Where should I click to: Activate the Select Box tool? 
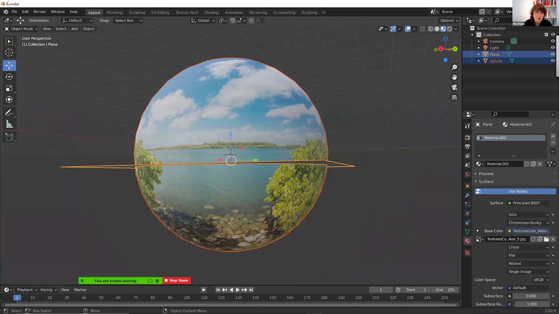click(9, 41)
